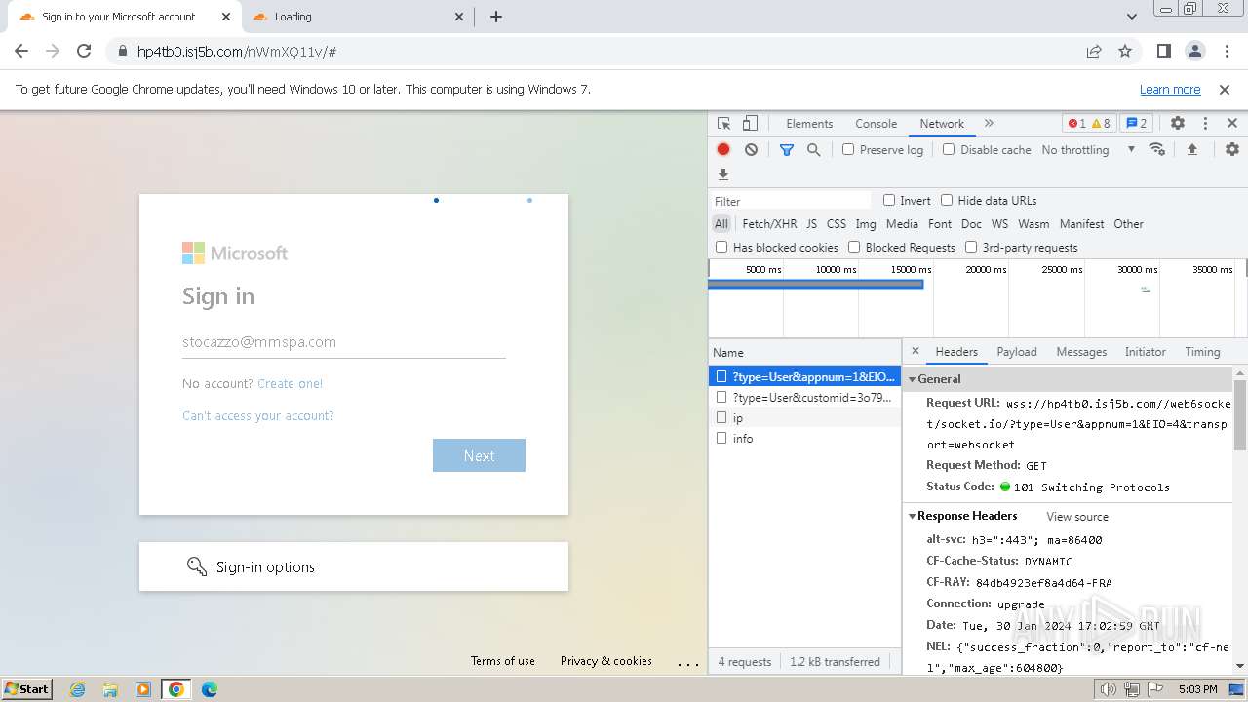Tick checkbox for the ip request
The height and width of the screenshot is (702, 1248).
(x=721, y=417)
